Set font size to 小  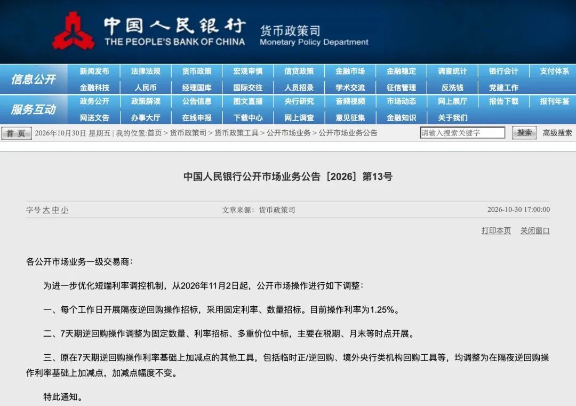click(x=65, y=210)
